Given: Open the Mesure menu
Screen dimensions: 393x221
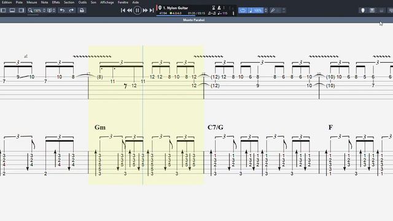Looking at the screenshot, I should 32,2.
